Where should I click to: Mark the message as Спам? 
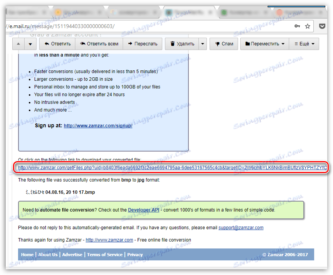click(x=224, y=44)
